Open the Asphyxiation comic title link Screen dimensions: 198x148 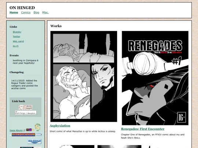tap(60, 126)
